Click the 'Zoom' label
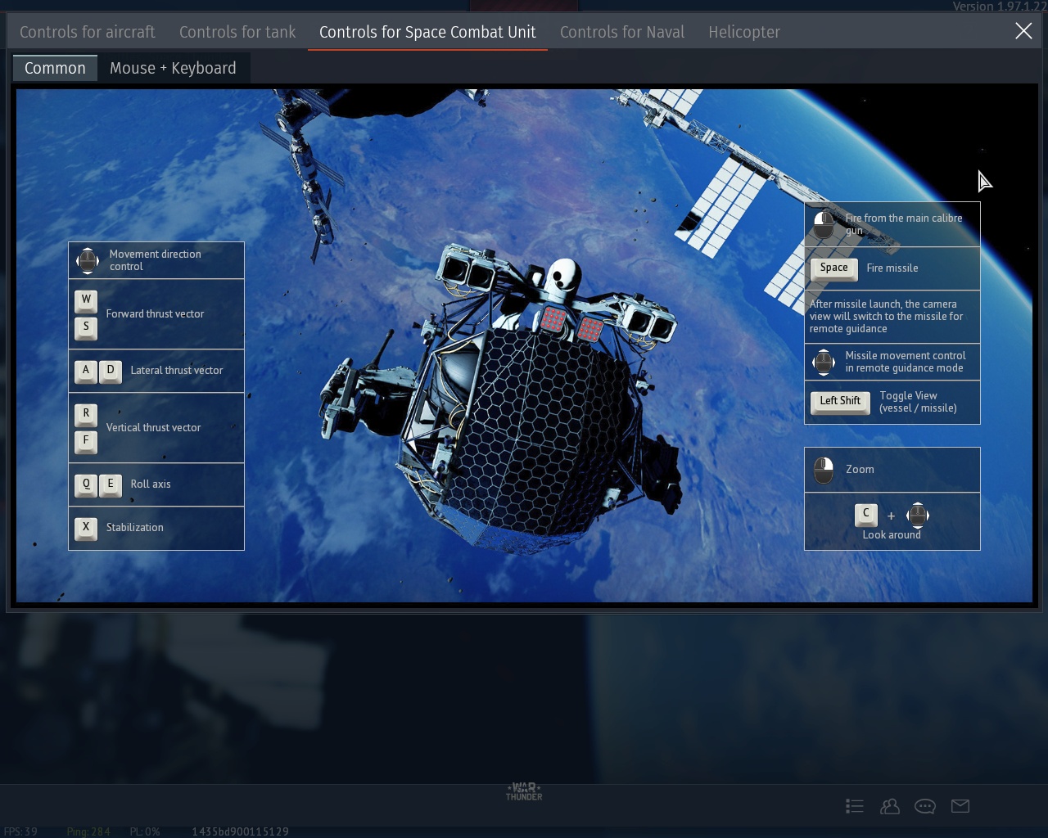 pyautogui.click(x=860, y=470)
